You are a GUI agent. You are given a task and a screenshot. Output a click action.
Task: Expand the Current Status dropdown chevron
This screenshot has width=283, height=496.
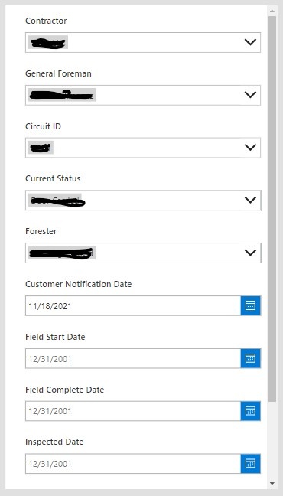tap(250, 200)
